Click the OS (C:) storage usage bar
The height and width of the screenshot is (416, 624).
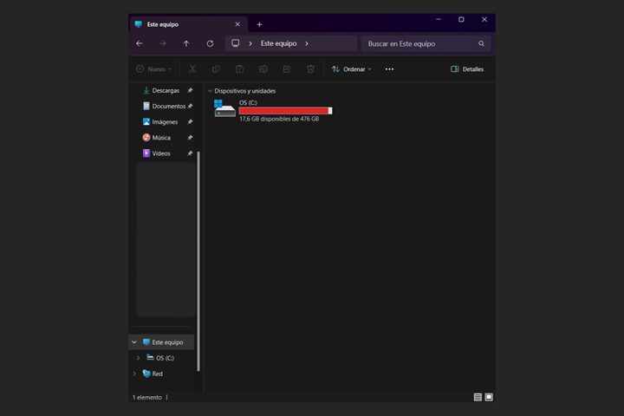click(285, 111)
